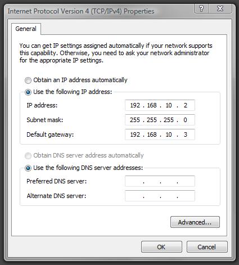Click the first octet of Default gateway
The image size is (239, 265).
click(135, 134)
